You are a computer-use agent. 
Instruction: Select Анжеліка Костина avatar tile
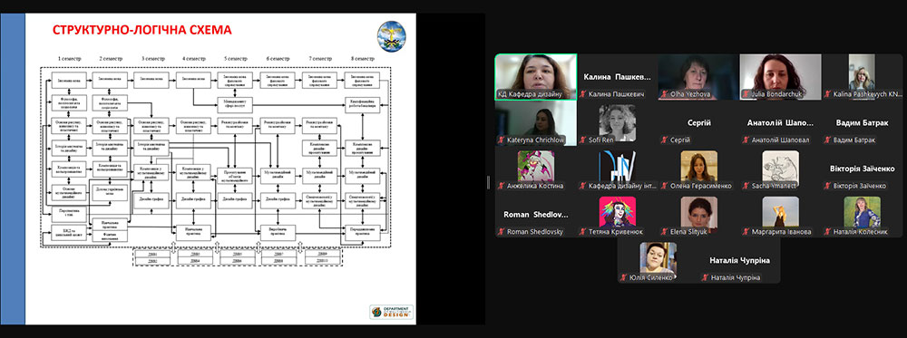point(536,169)
